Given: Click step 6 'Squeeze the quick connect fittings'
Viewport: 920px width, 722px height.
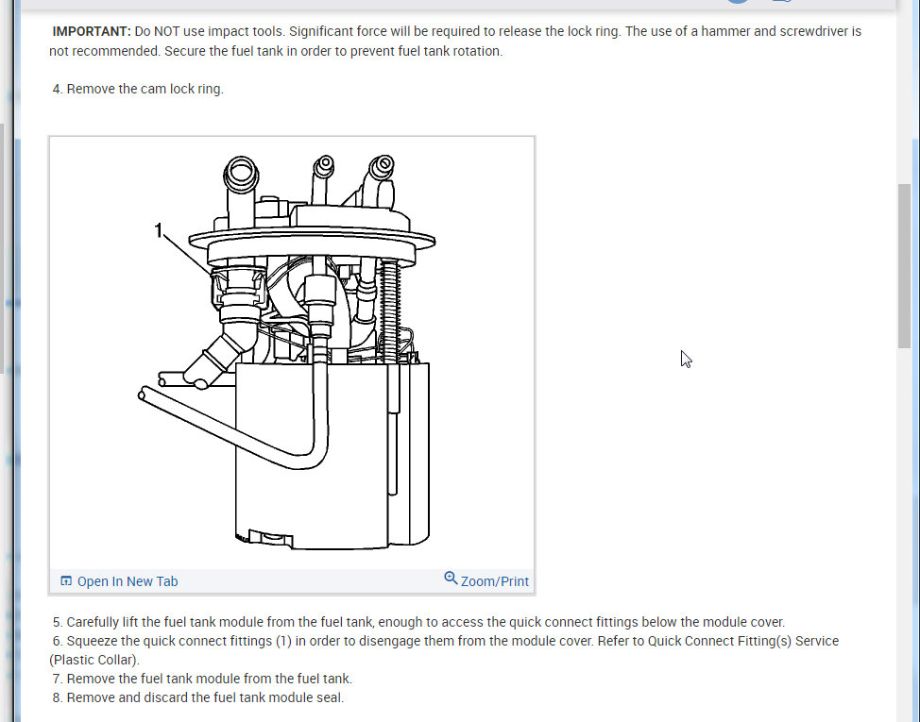Looking at the screenshot, I should pyautogui.click(x=445, y=641).
